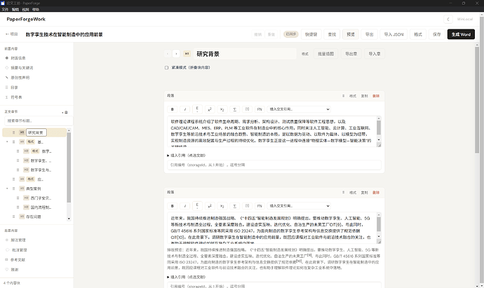
Task: Click the chapter tree scrollbar down arrow
Action: 69,219
